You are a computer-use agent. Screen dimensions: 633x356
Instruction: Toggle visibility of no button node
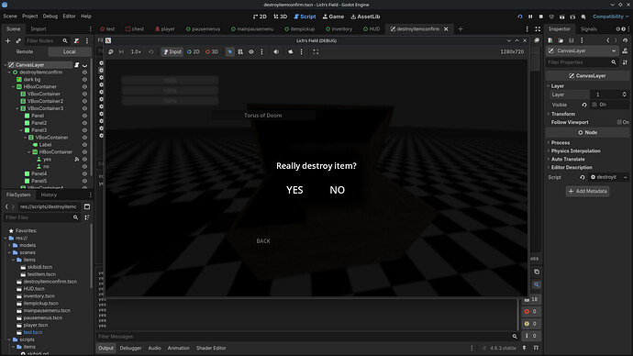tap(84, 167)
